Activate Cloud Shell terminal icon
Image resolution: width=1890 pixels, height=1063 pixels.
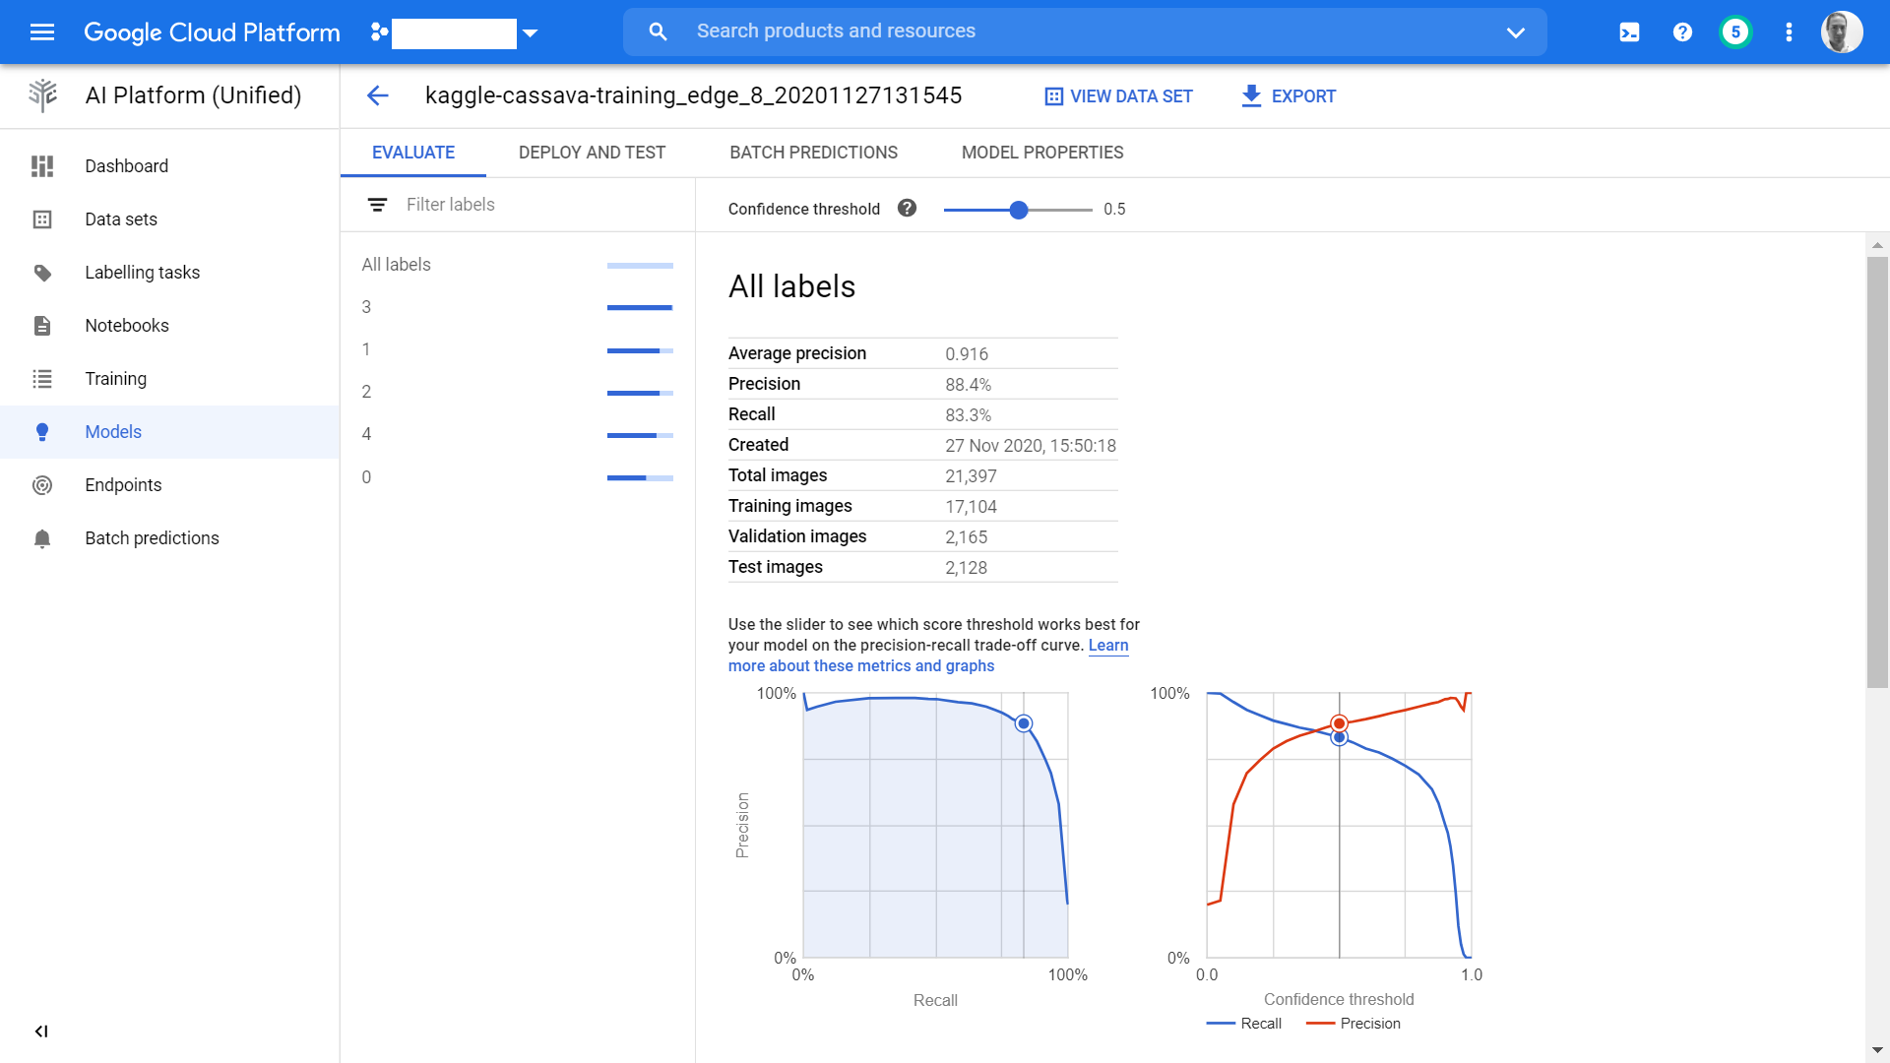[1629, 32]
